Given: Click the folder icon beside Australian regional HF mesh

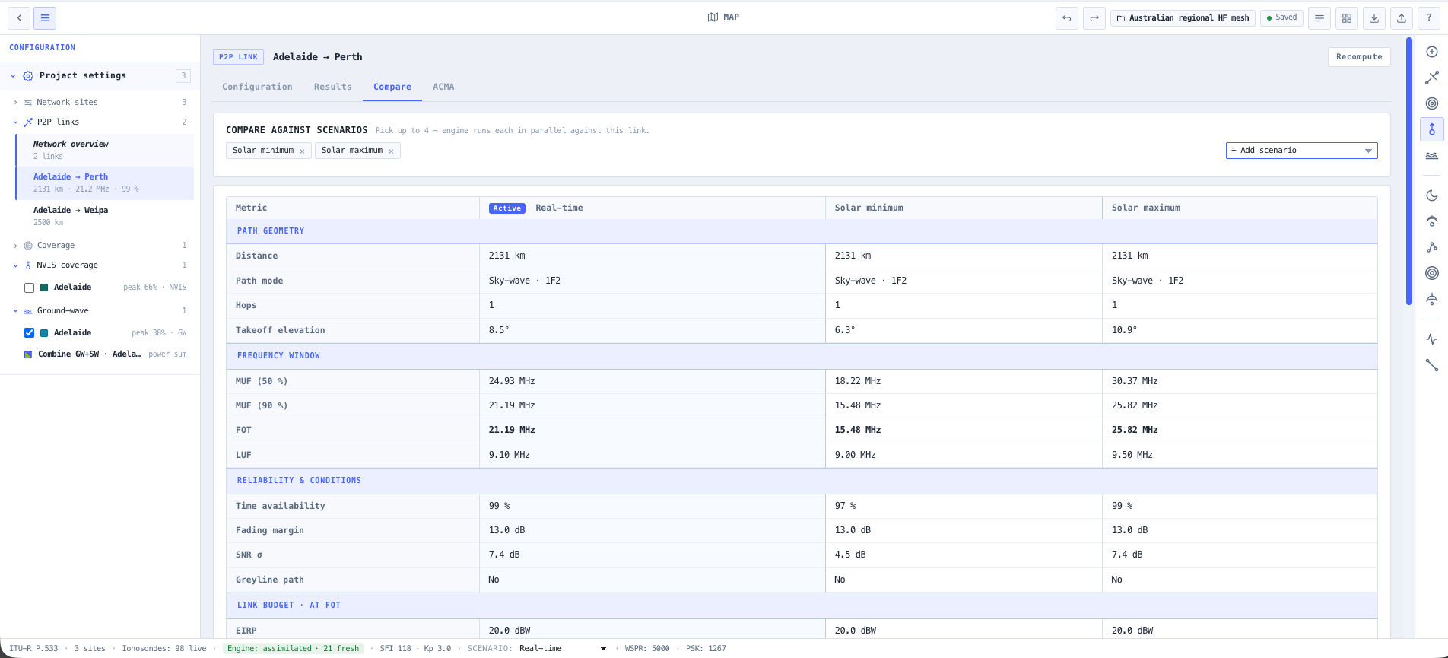Looking at the screenshot, I should pos(1120,18).
